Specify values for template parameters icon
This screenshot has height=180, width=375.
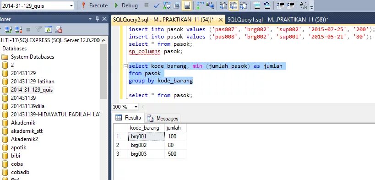tap(303, 5)
